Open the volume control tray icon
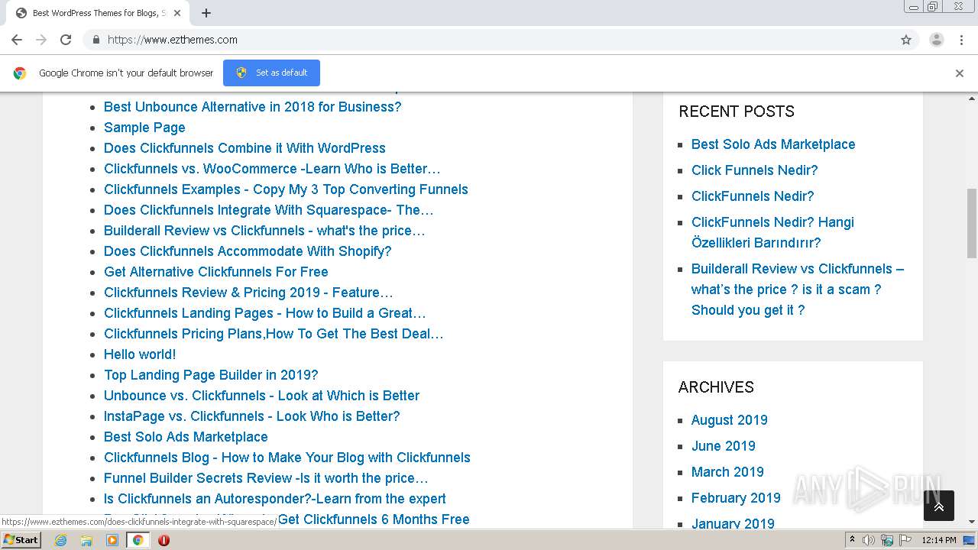This screenshot has width=978, height=550. click(869, 540)
